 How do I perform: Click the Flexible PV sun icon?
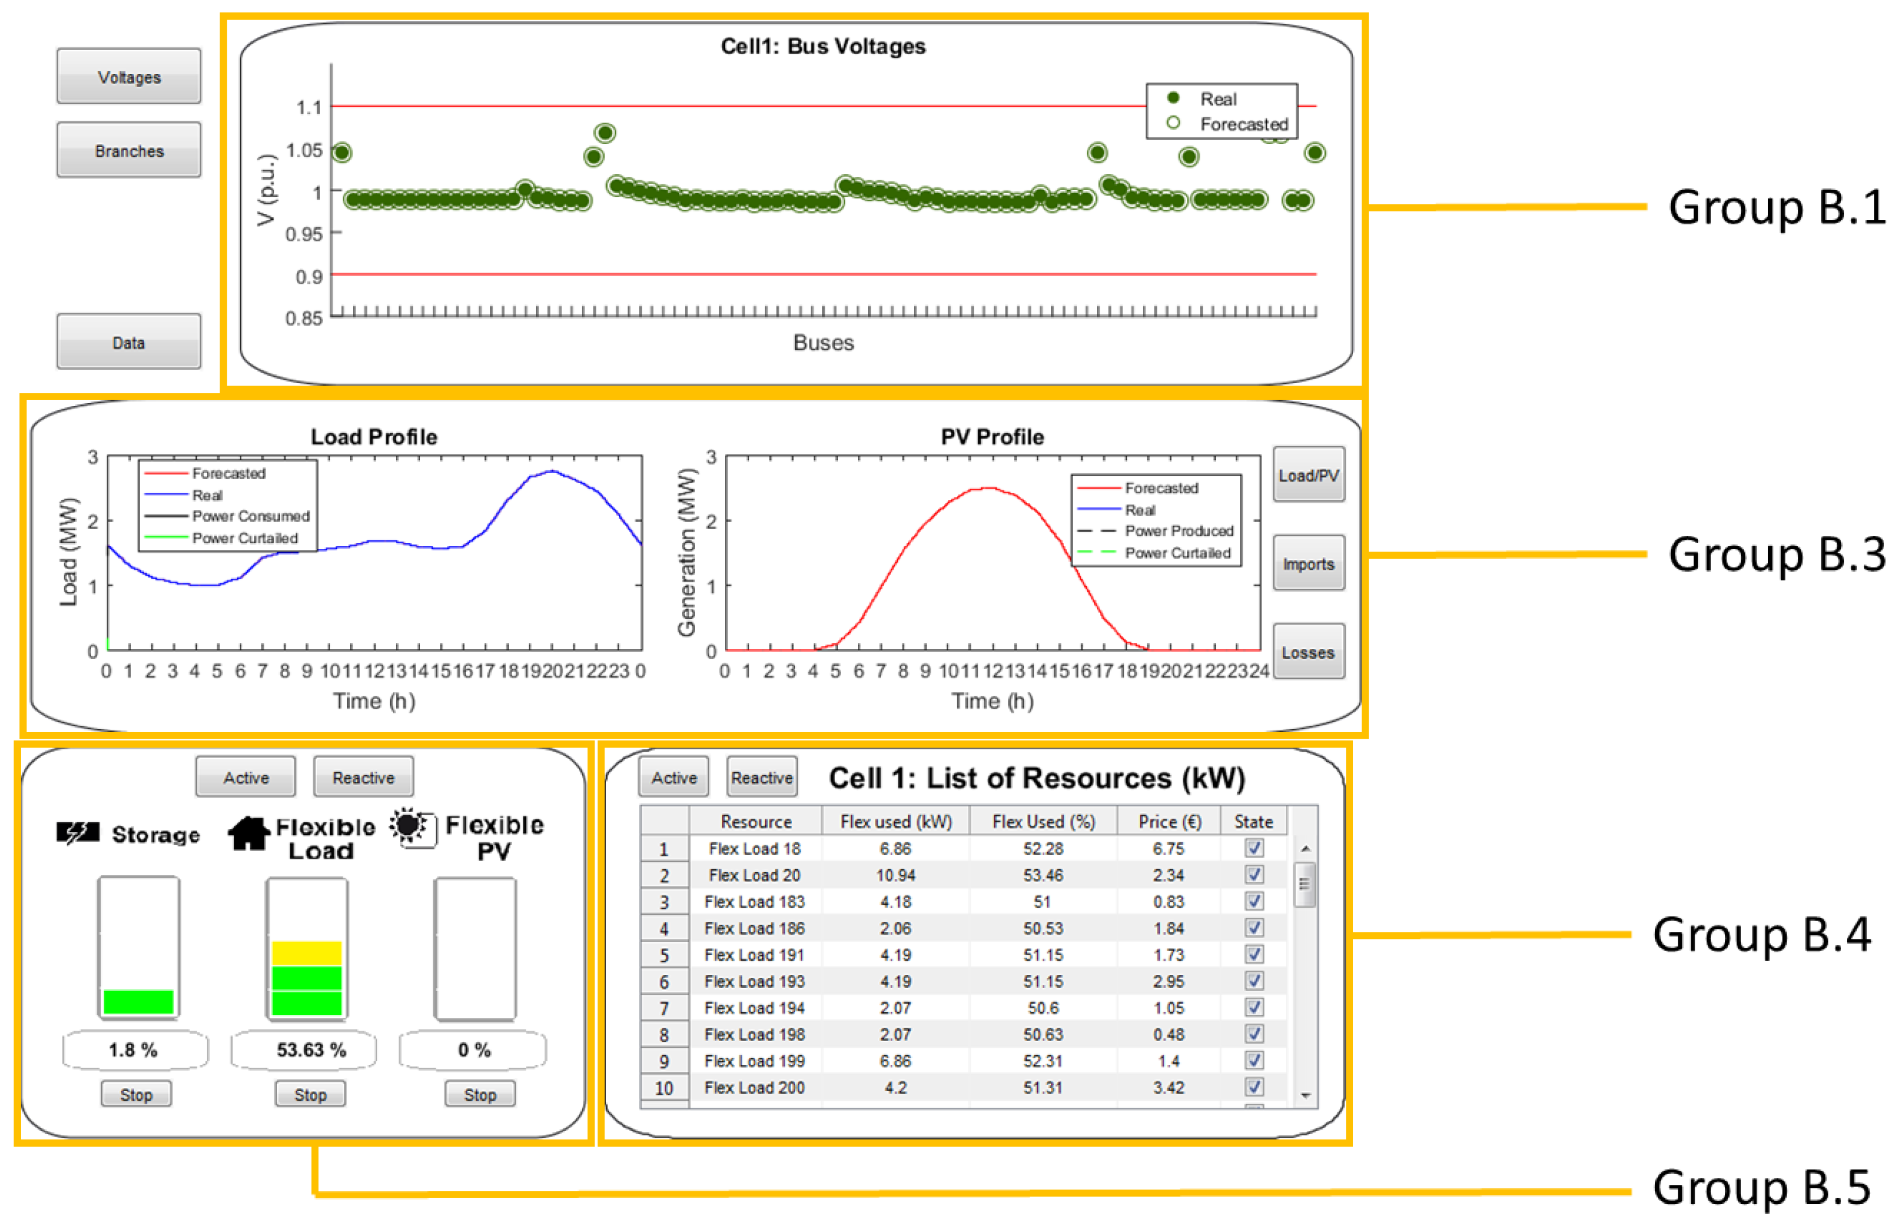point(413,829)
